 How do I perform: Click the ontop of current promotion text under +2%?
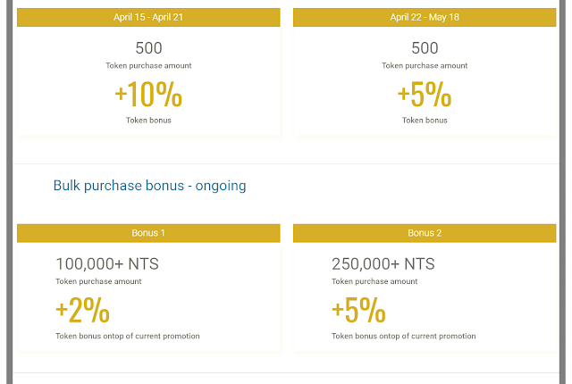coord(154,336)
